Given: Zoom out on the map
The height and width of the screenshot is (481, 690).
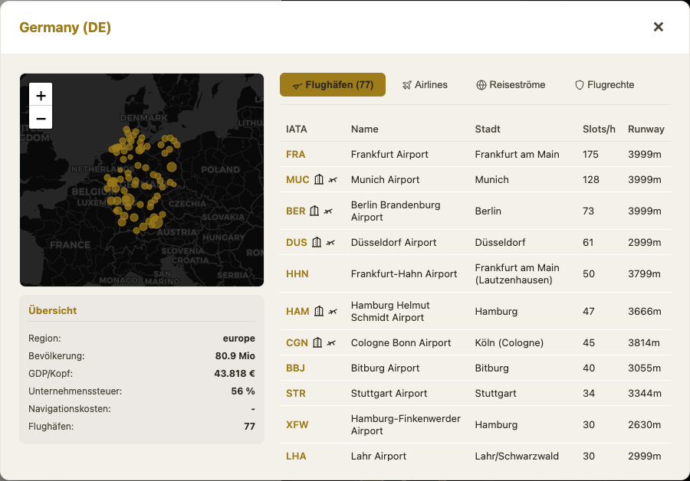Looking at the screenshot, I should (41, 118).
